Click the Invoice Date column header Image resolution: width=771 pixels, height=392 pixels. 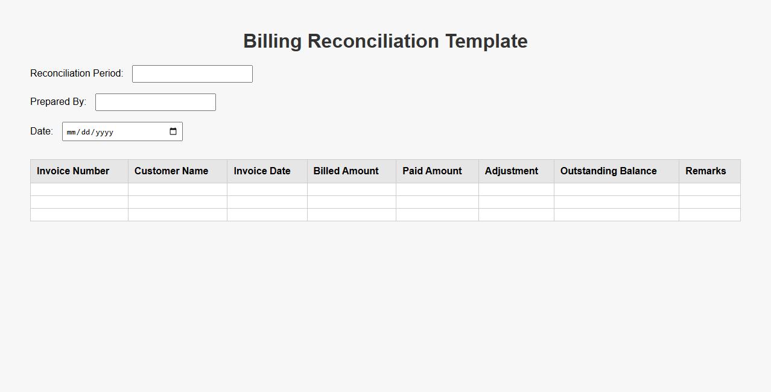coord(262,171)
